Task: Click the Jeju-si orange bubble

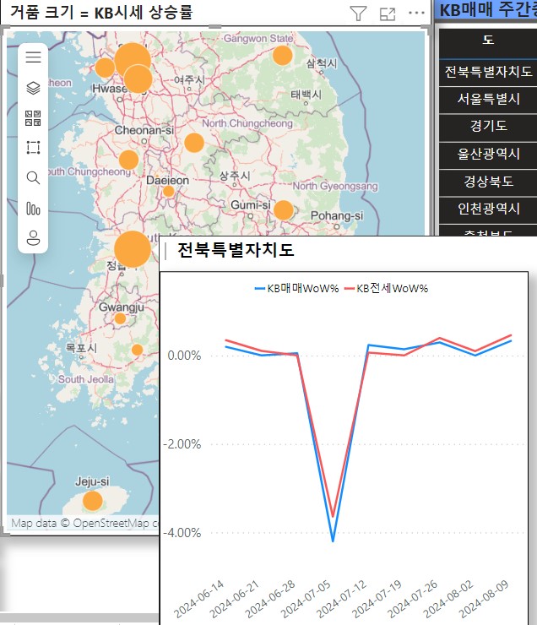Action: (x=92, y=501)
